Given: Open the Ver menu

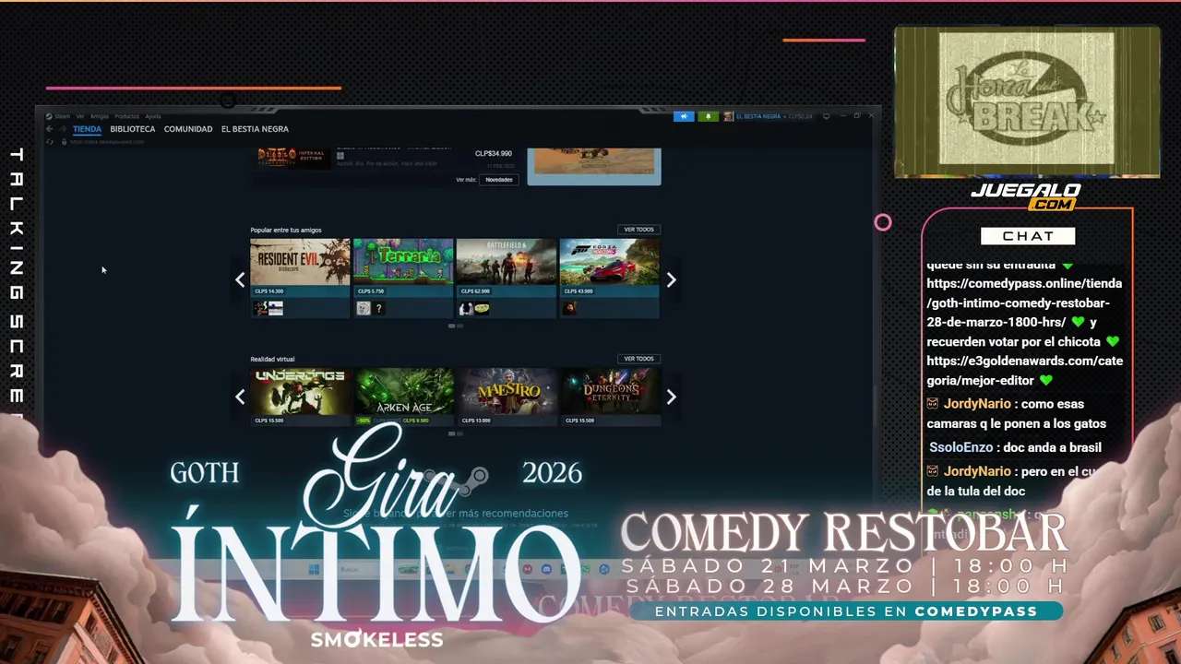Looking at the screenshot, I should click(x=80, y=116).
